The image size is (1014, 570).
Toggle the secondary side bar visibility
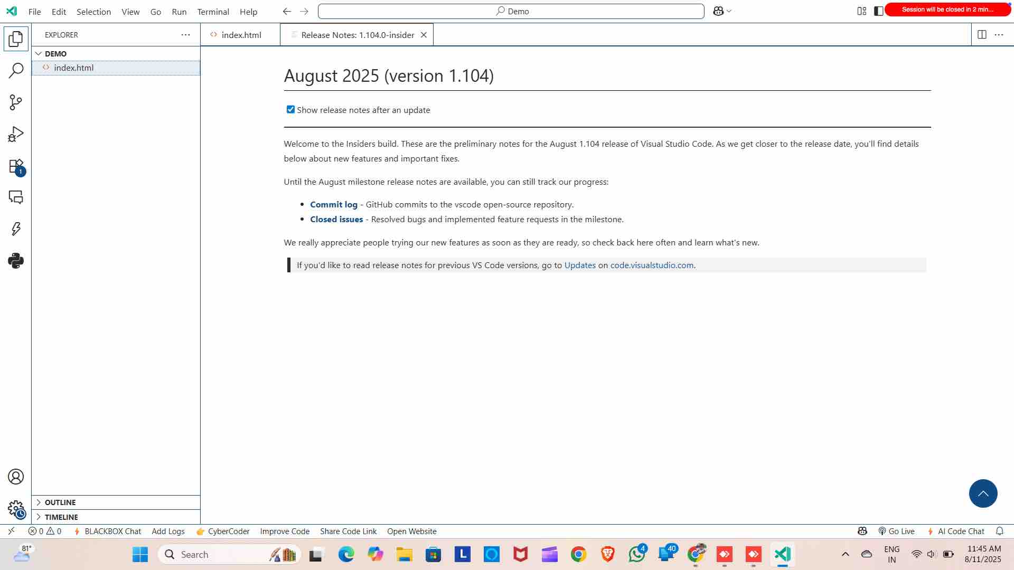click(x=878, y=11)
